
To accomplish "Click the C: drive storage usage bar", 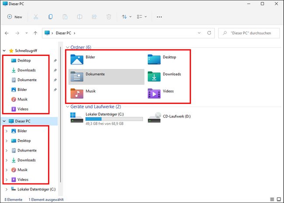I will click(x=114, y=119).
